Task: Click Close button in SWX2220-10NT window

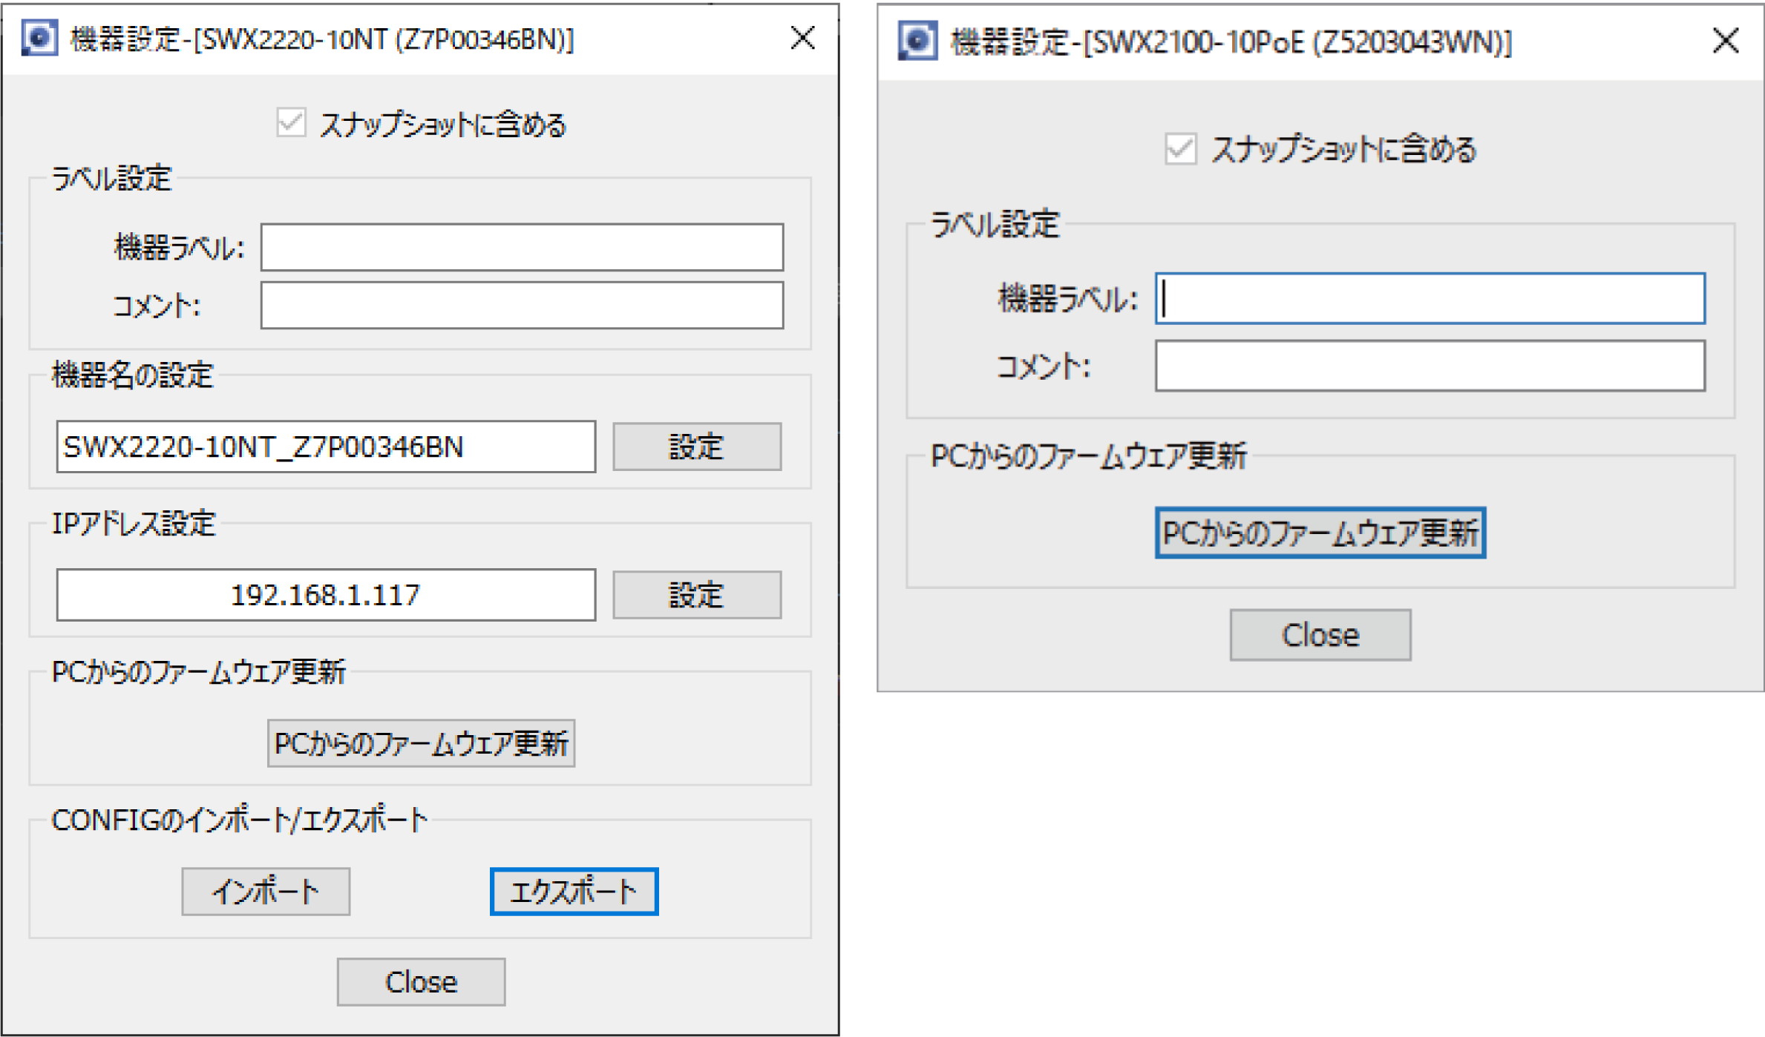Action: tap(421, 982)
